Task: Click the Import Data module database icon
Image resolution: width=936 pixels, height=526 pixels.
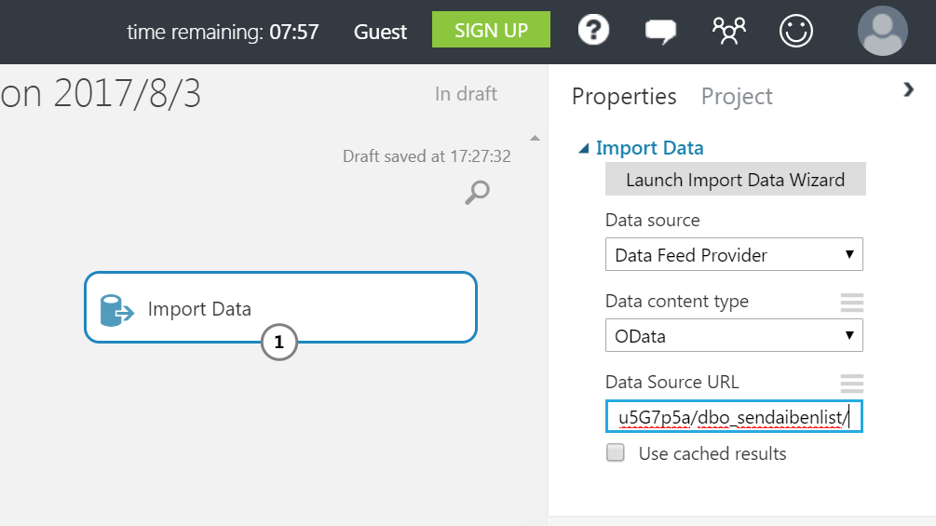Action: click(116, 310)
